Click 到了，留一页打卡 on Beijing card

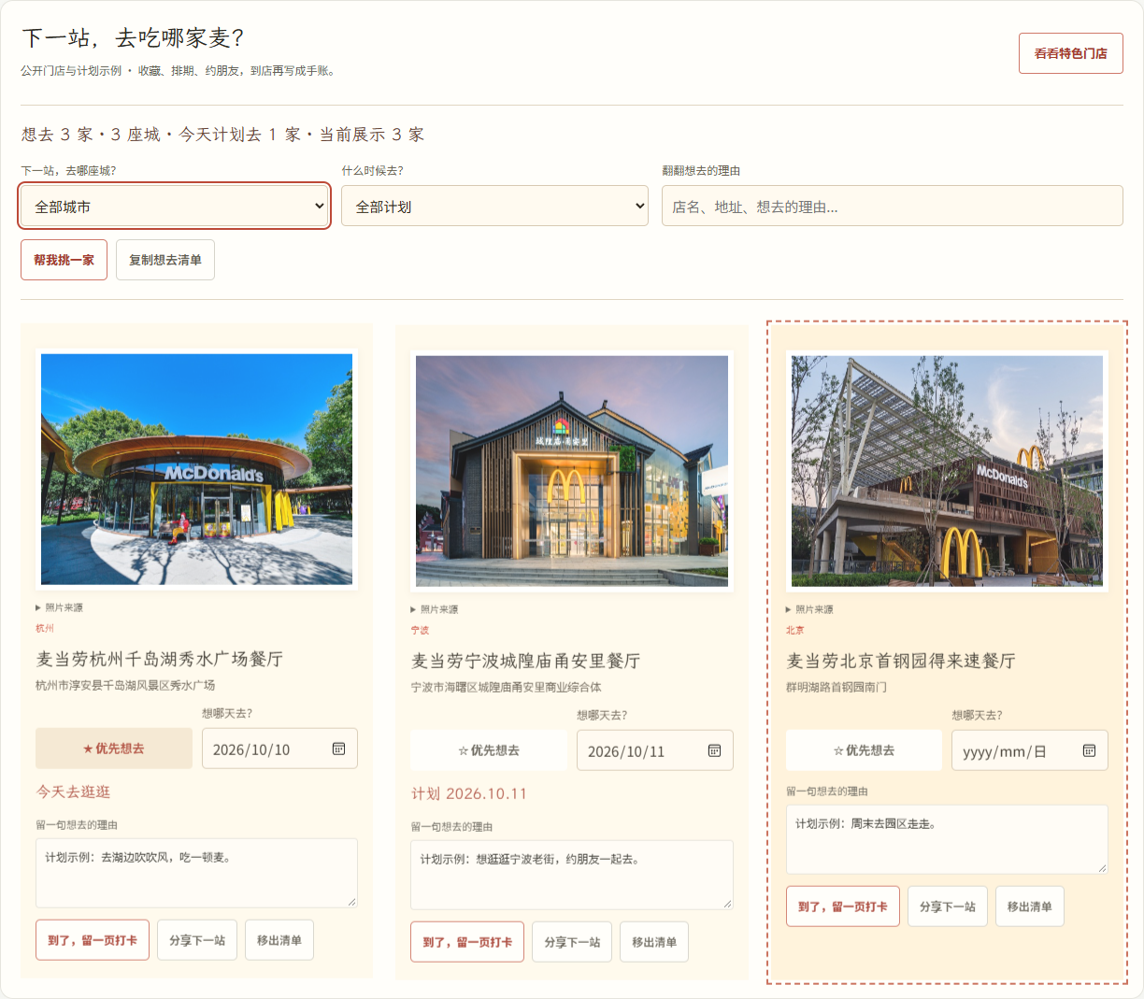[843, 906]
